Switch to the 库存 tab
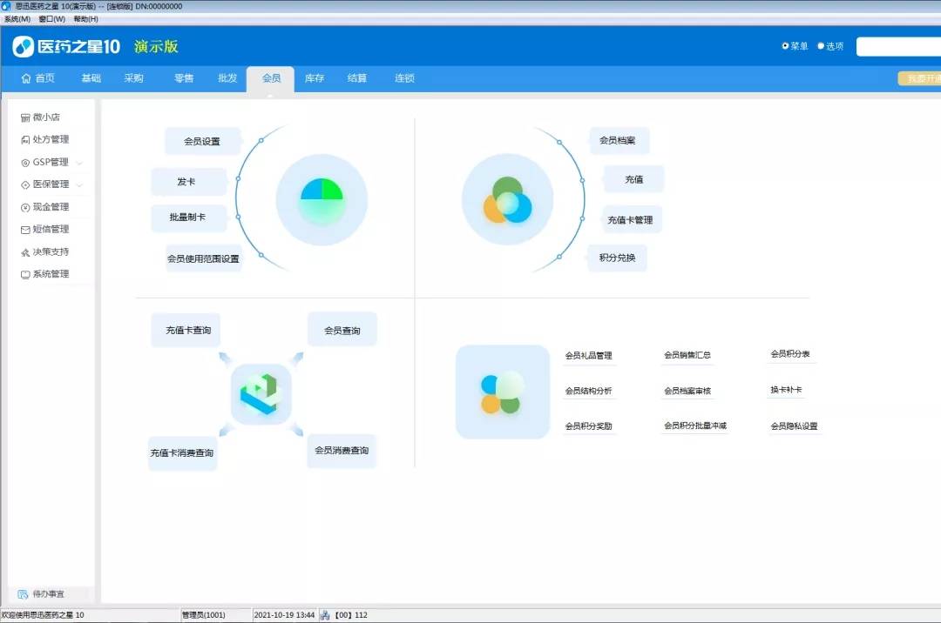The image size is (941, 623). (315, 78)
